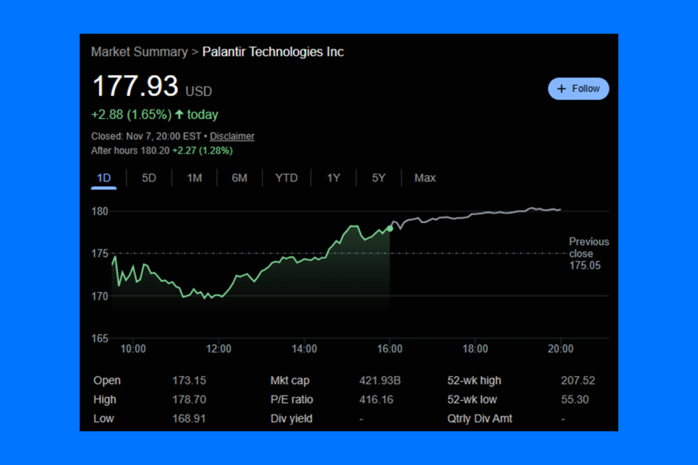View the 5Y price history
This screenshot has height=465, width=698.
coord(378,178)
